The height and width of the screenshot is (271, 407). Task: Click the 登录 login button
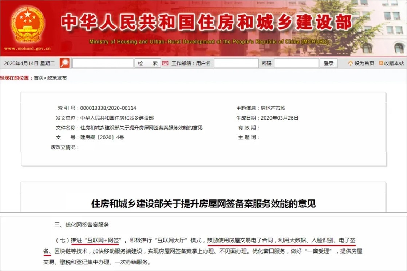coord(329,63)
